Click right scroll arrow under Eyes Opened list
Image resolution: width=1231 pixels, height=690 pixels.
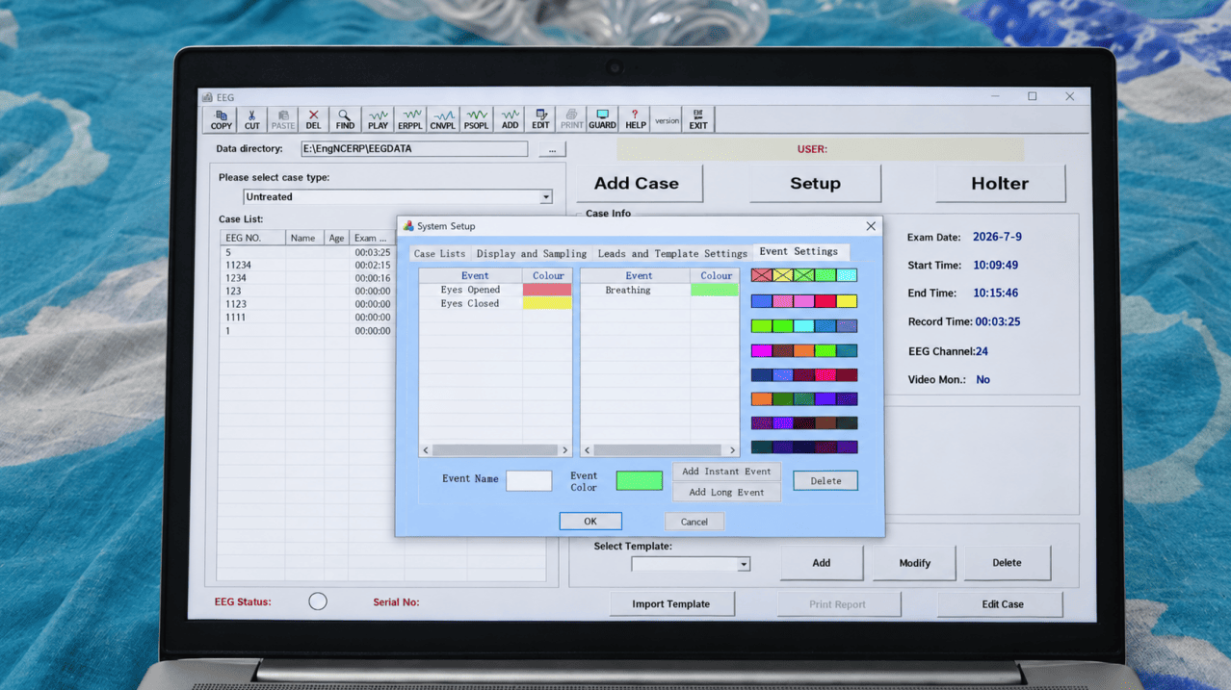(x=565, y=449)
